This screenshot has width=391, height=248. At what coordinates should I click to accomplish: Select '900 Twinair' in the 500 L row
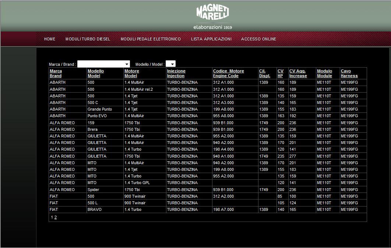tap(135, 203)
